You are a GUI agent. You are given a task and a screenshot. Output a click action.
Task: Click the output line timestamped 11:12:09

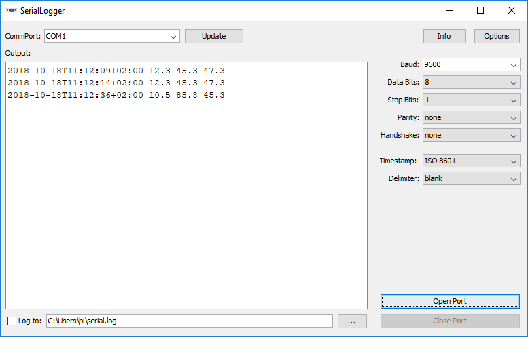[x=116, y=71]
